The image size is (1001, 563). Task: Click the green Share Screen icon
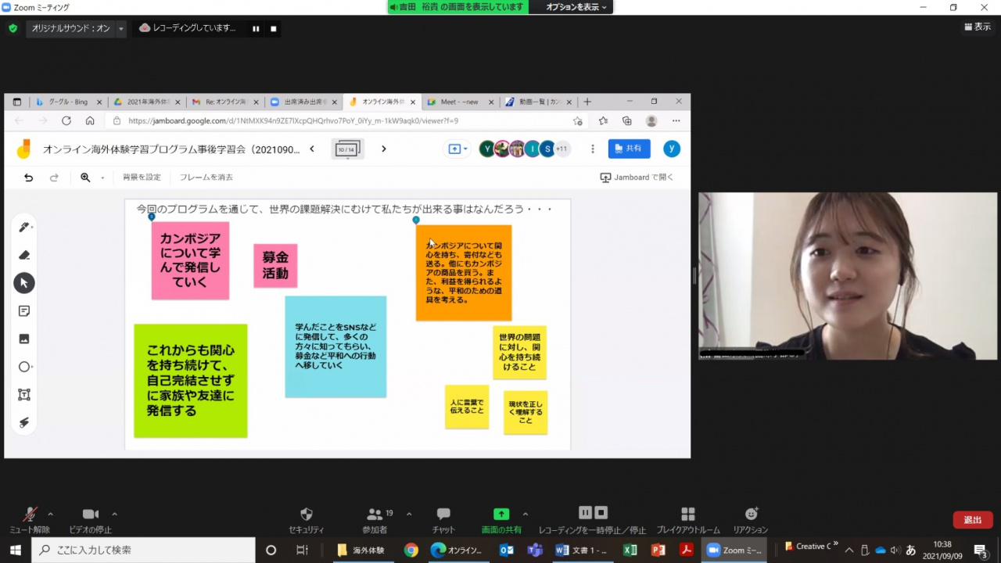pos(501,515)
